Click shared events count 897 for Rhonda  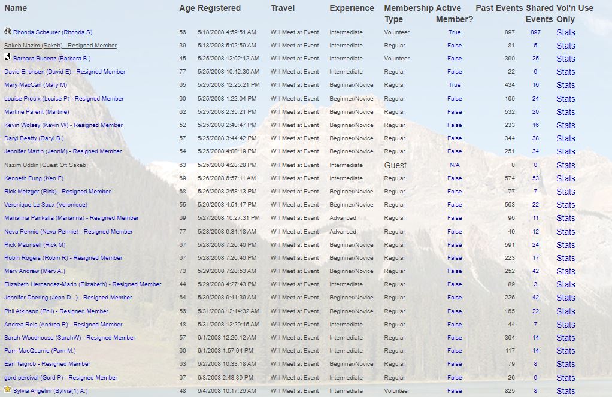point(535,32)
